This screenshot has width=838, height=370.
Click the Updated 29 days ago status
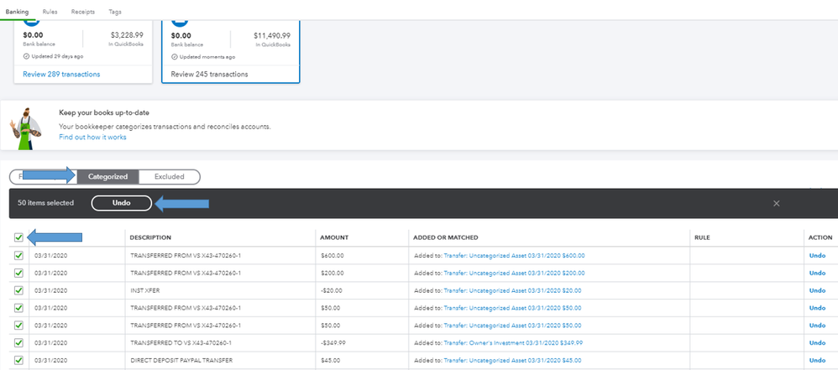coord(53,56)
